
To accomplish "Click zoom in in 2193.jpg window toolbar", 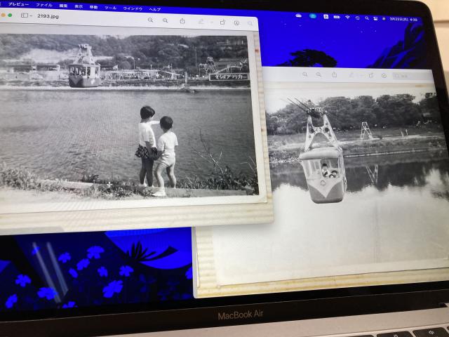I will (x=166, y=20).
